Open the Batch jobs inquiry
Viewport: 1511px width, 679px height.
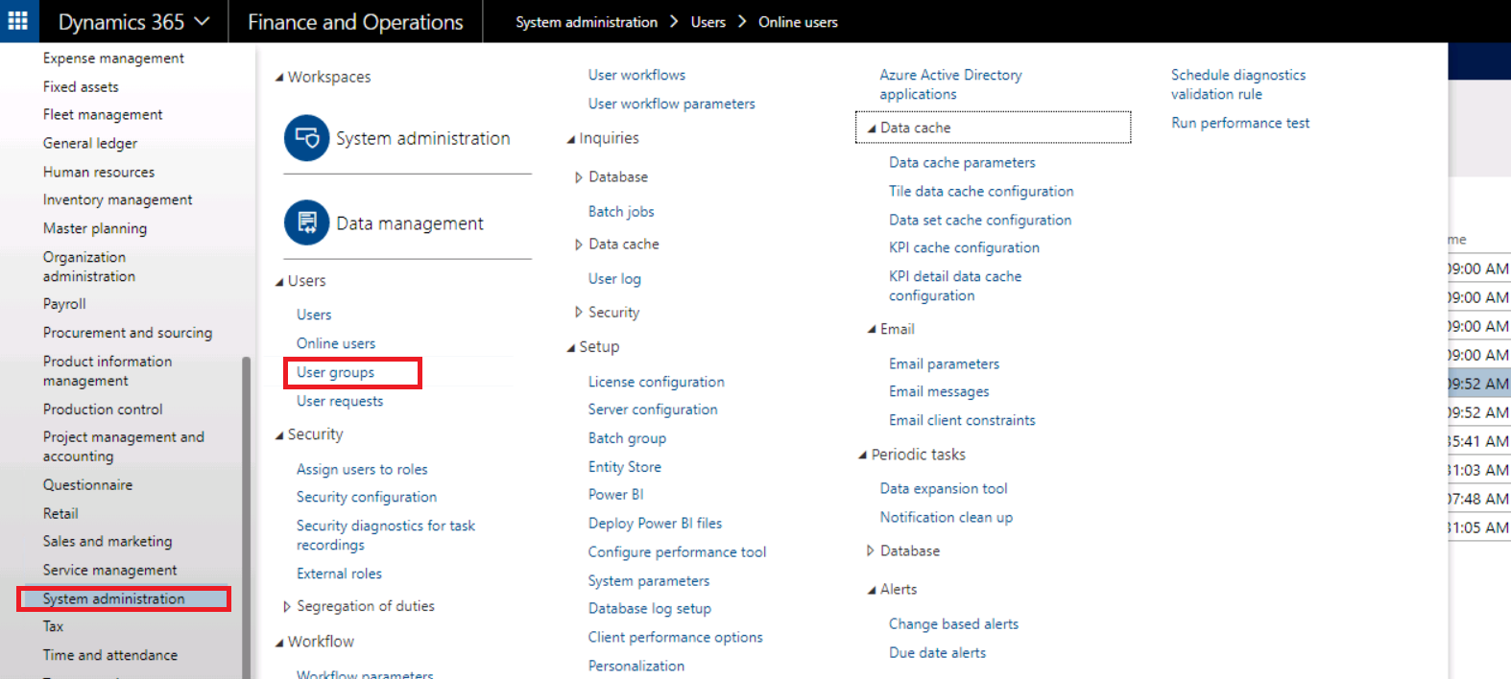(620, 211)
